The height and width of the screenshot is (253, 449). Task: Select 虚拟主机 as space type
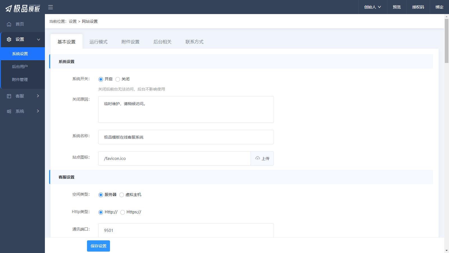pos(122,195)
